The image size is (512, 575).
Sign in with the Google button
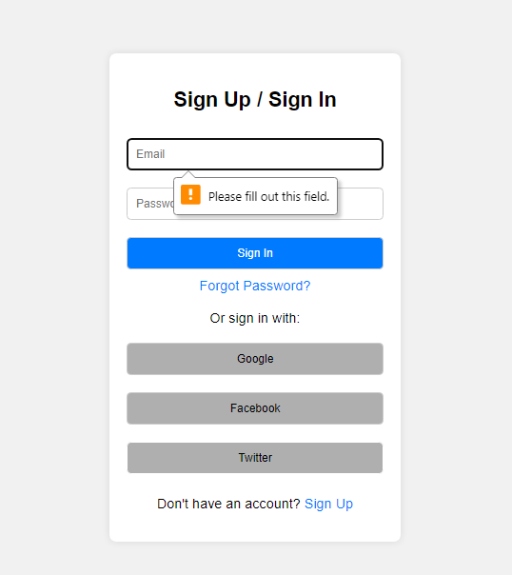click(255, 359)
